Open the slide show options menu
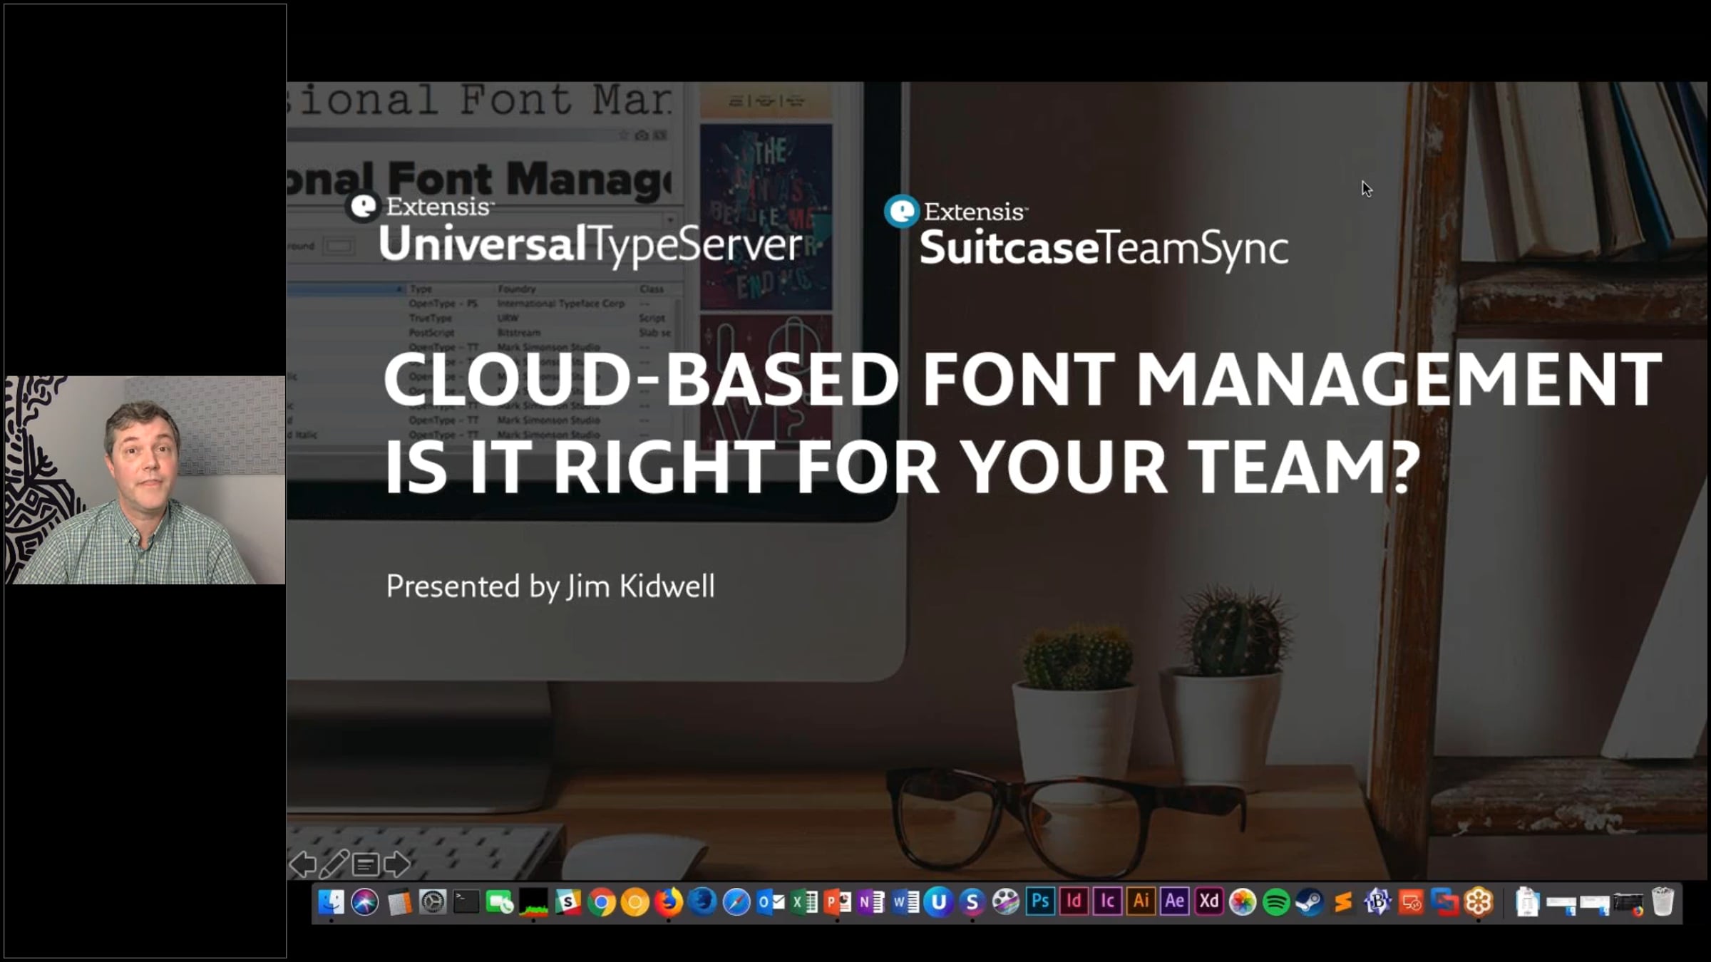Screen dimensions: 1711x962 [x=365, y=865]
